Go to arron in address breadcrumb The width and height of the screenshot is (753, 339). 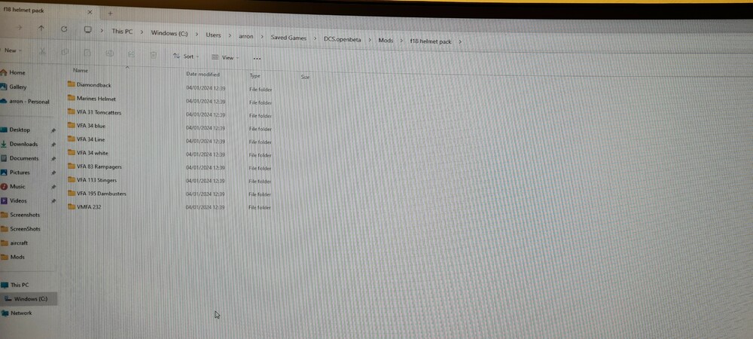click(246, 36)
